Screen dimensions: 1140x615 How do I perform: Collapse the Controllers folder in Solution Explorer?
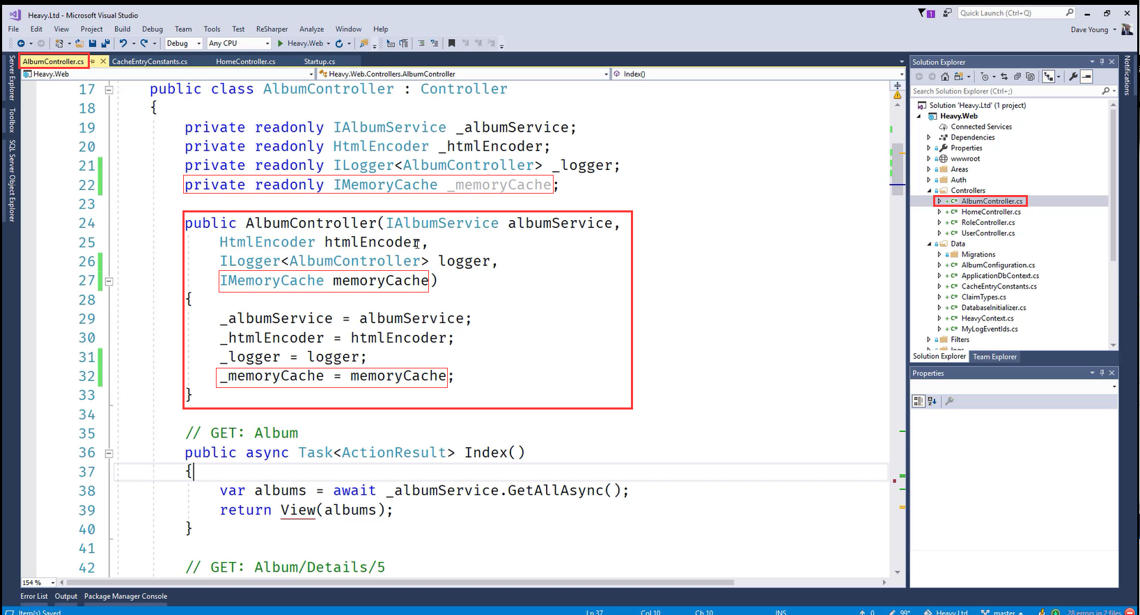929,190
